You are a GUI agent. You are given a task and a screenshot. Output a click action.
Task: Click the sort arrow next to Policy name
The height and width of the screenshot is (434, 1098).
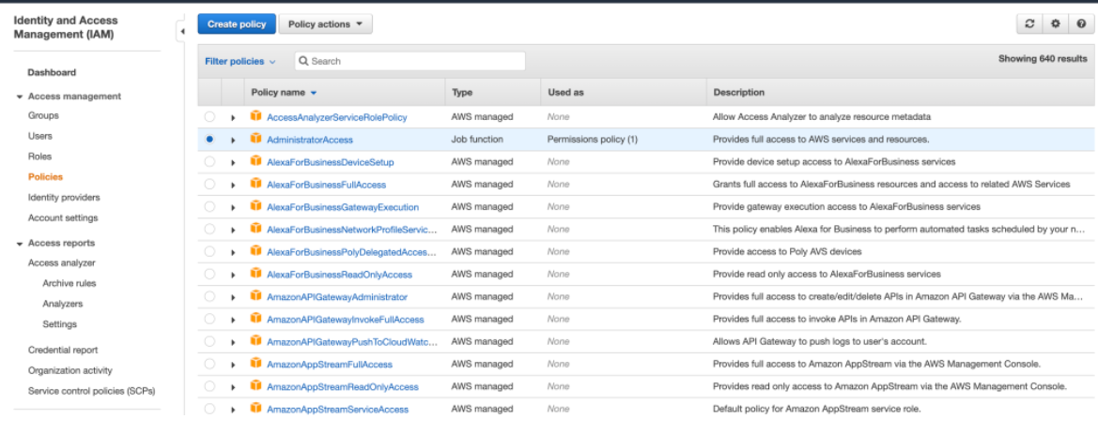(x=313, y=93)
